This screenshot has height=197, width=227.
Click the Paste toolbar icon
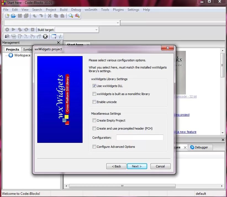62,16
